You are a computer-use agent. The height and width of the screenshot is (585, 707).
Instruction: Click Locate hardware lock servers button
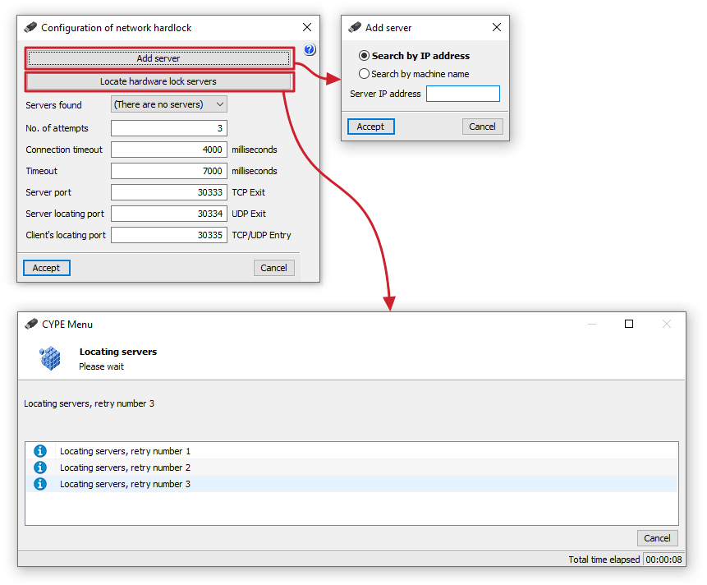[x=158, y=81]
